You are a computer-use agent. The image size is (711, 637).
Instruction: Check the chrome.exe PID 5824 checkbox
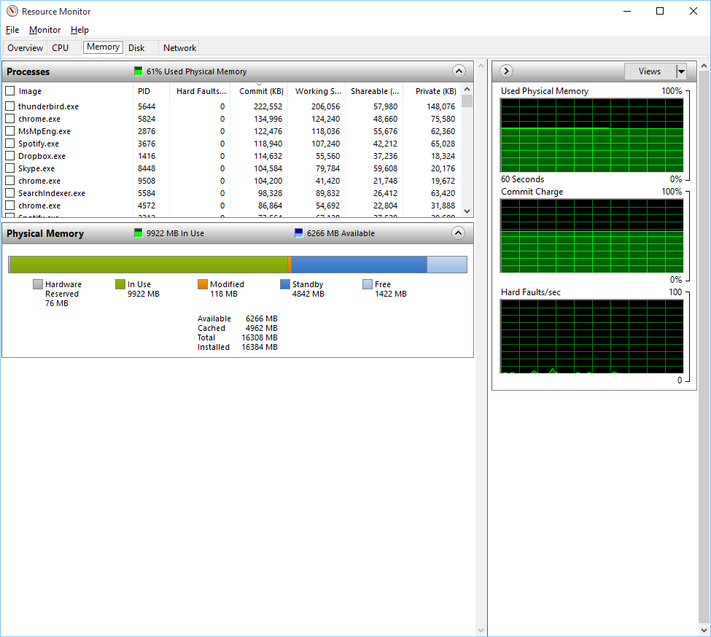tap(10, 118)
